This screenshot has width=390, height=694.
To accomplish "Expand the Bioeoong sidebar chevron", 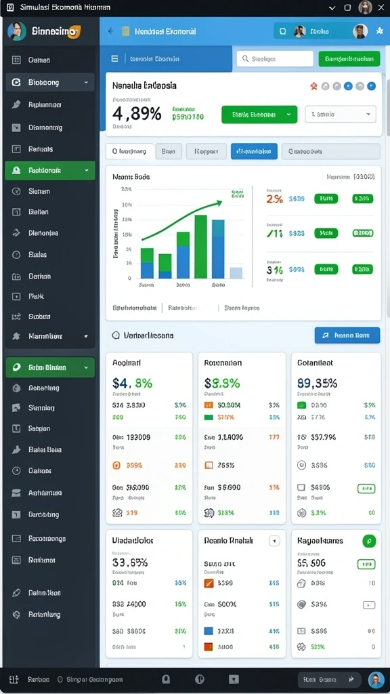I will click(x=86, y=82).
